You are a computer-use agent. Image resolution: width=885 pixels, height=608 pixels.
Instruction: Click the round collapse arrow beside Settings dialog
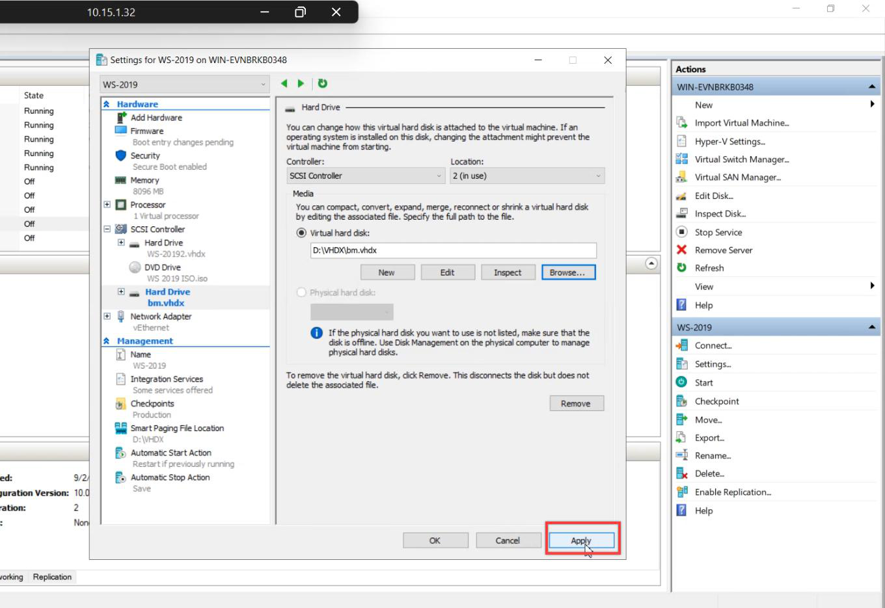coord(651,263)
